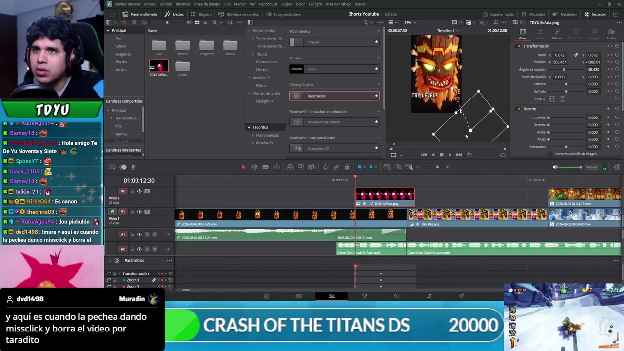Jump to first frame in the viewer

(x=424, y=155)
